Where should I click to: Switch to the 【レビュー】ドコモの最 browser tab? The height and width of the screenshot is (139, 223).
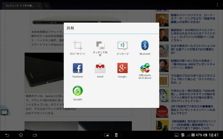pyautogui.click(x=20, y=6)
